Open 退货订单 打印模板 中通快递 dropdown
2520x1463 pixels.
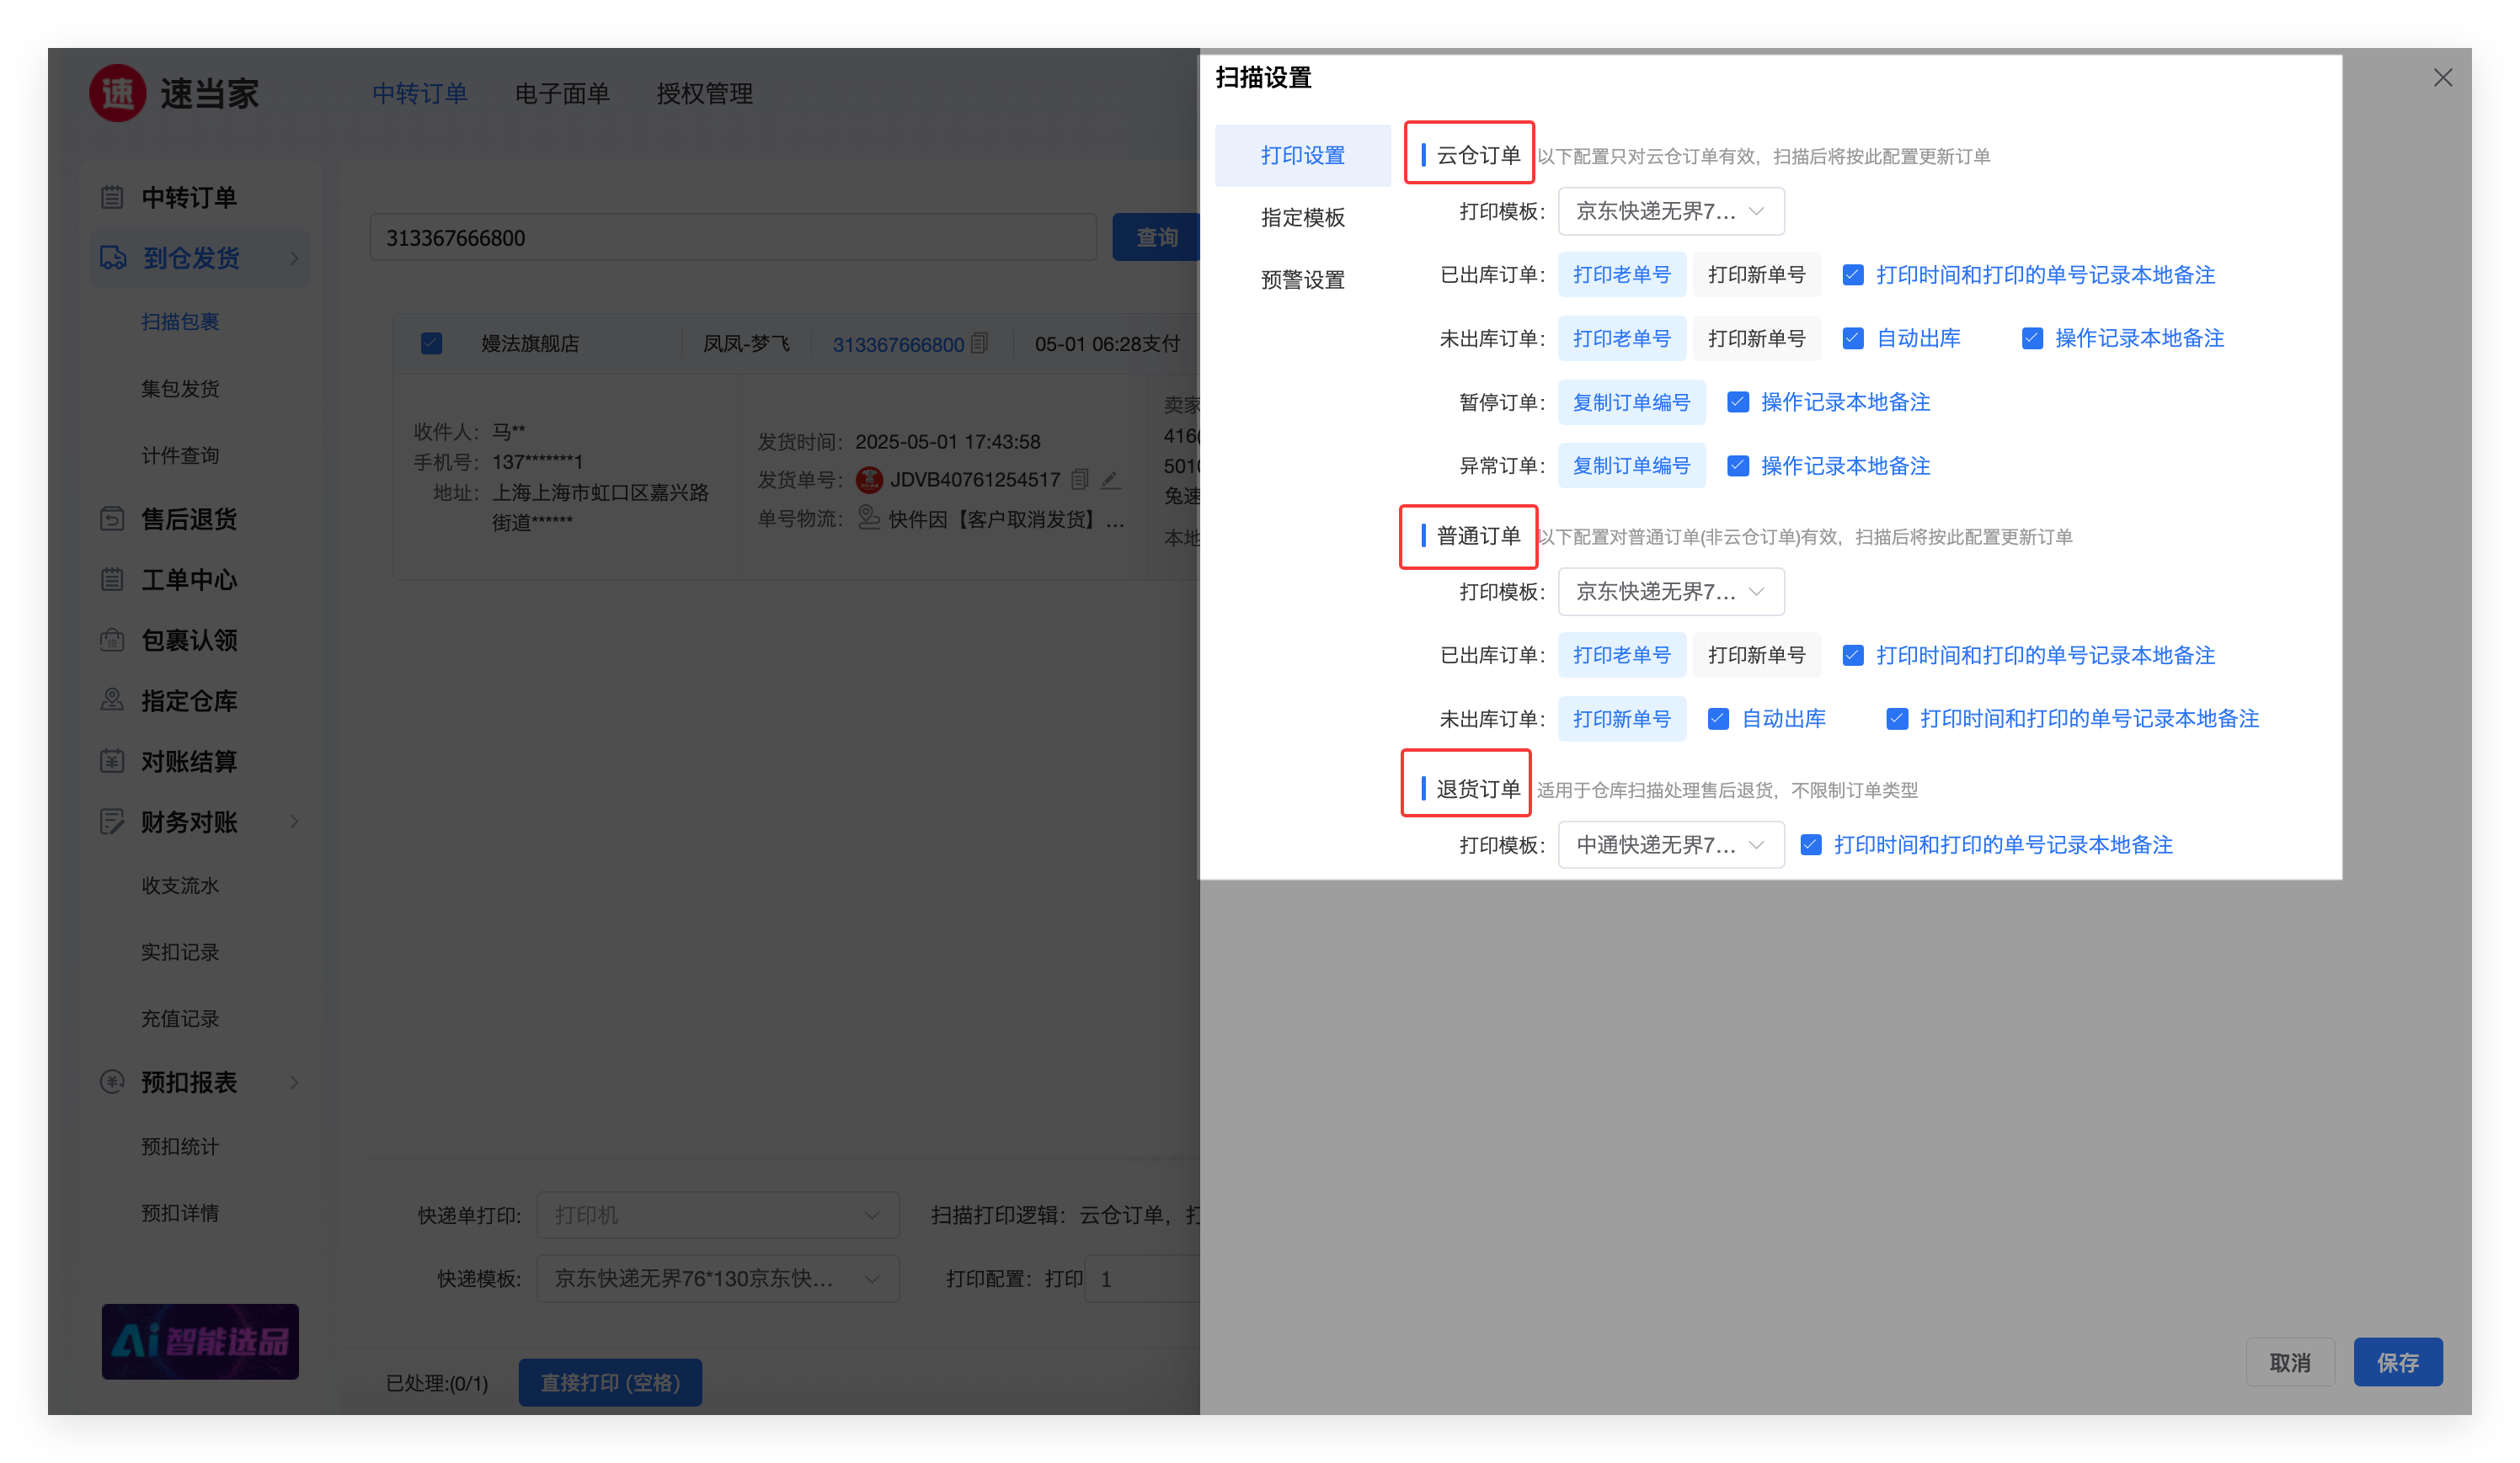coord(1670,845)
